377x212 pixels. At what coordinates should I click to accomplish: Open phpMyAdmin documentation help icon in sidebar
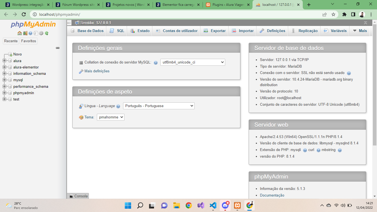click(30, 33)
